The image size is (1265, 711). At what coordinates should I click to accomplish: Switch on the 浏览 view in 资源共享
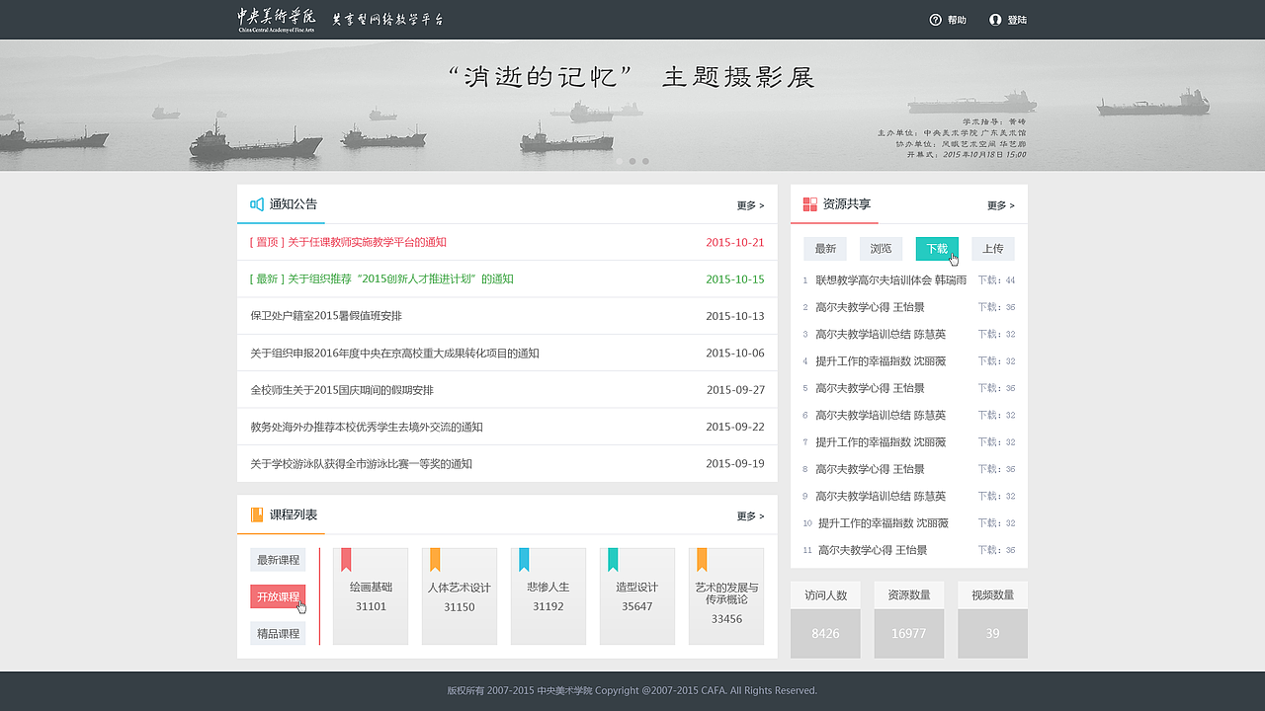click(881, 249)
